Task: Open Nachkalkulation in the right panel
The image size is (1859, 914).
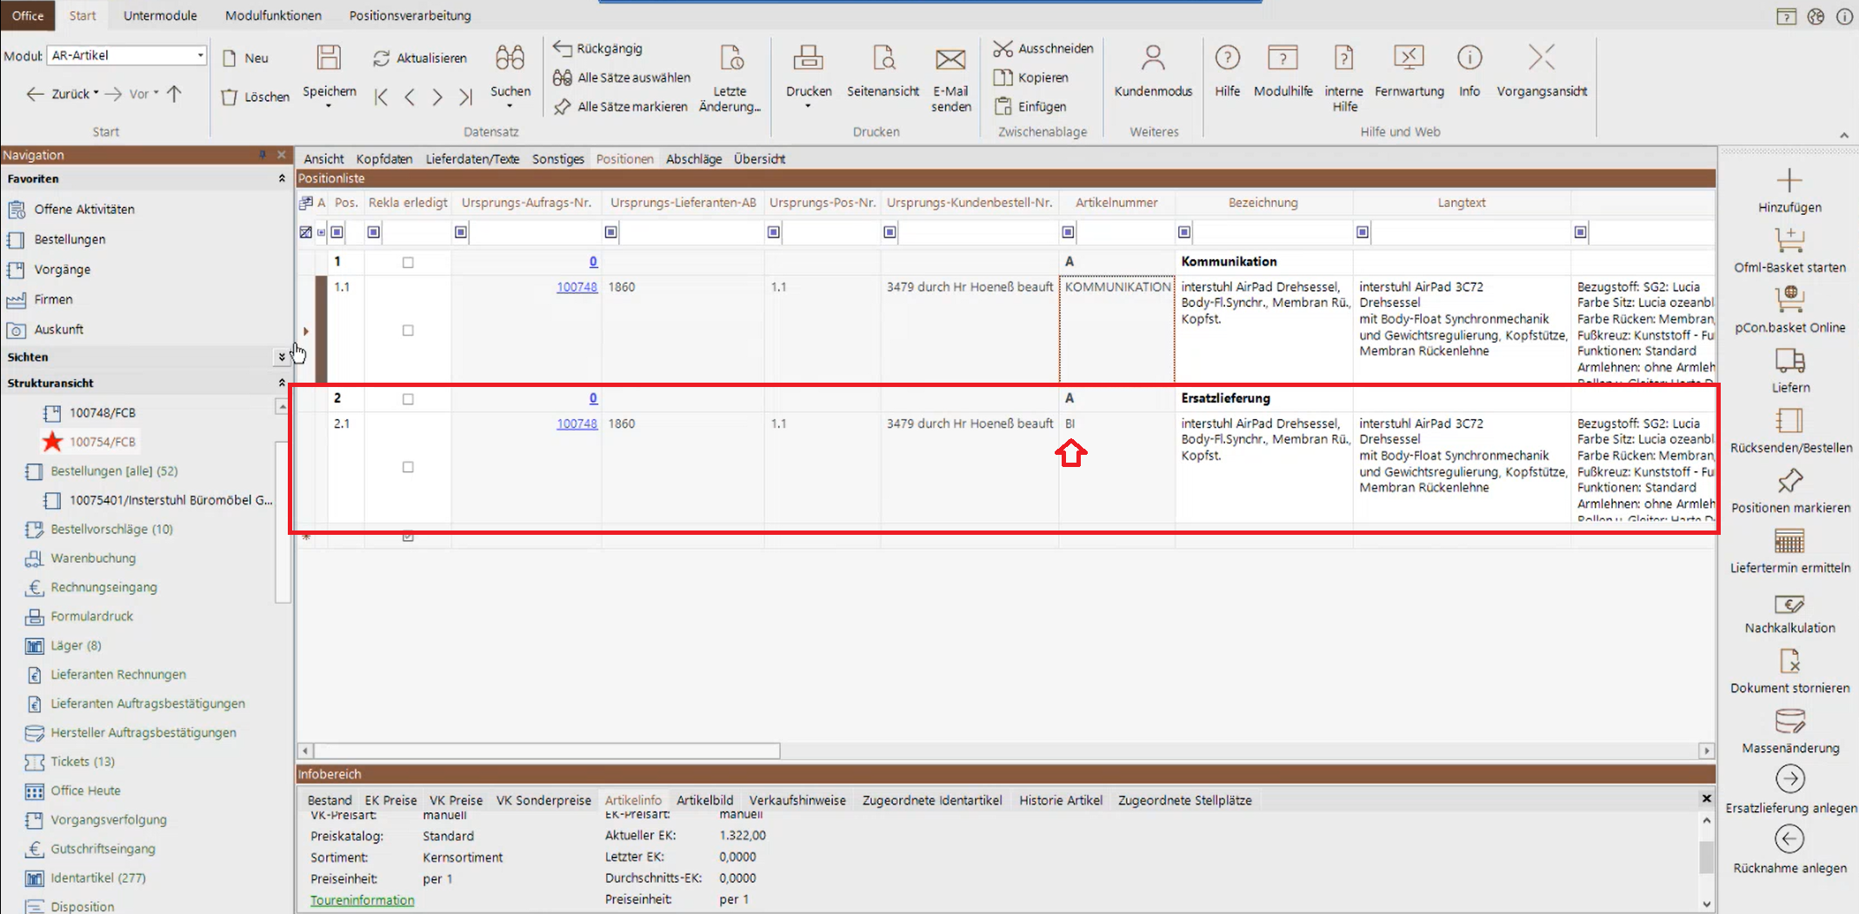Action: point(1789,604)
